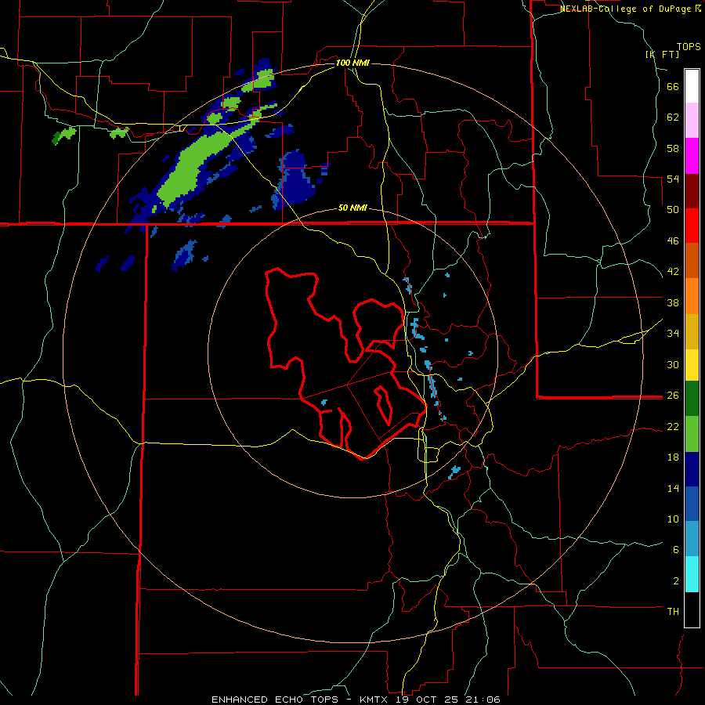
Task: Click the [K FT] units label
Action: 663,54
